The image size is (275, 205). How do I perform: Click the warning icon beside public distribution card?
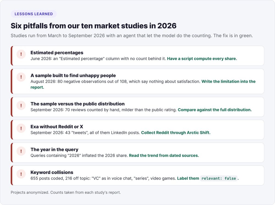pos(21,105)
